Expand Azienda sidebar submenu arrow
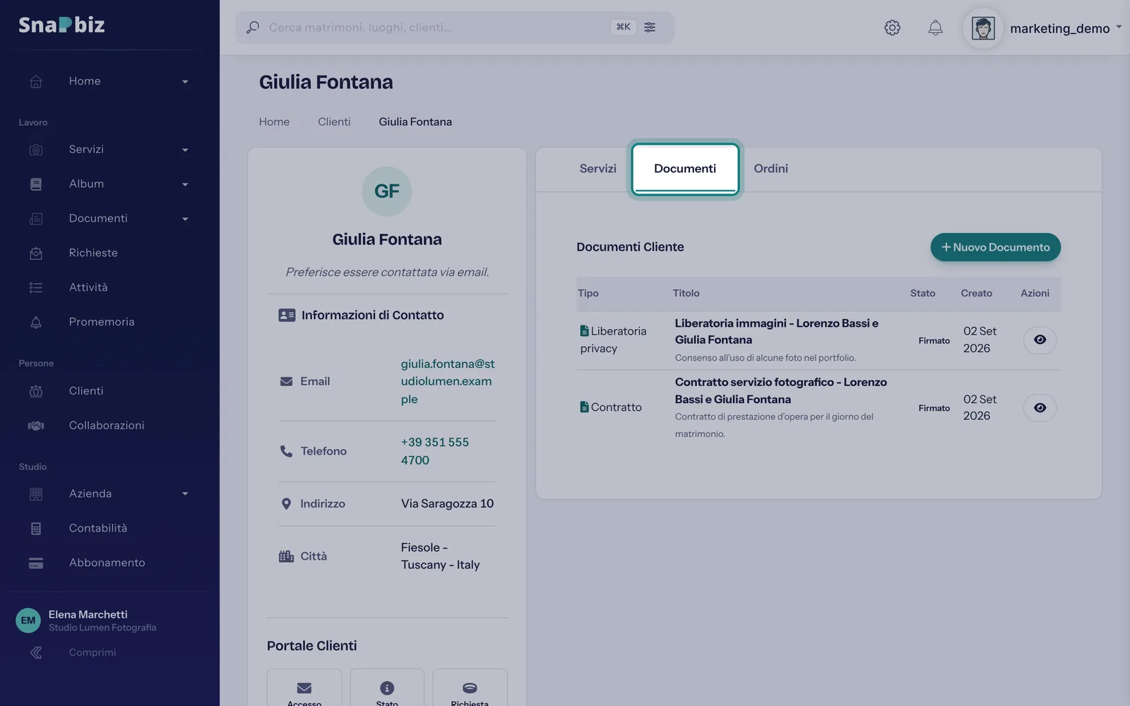The height and width of the screenshot is (706, 1130). [x=185, y=494]
